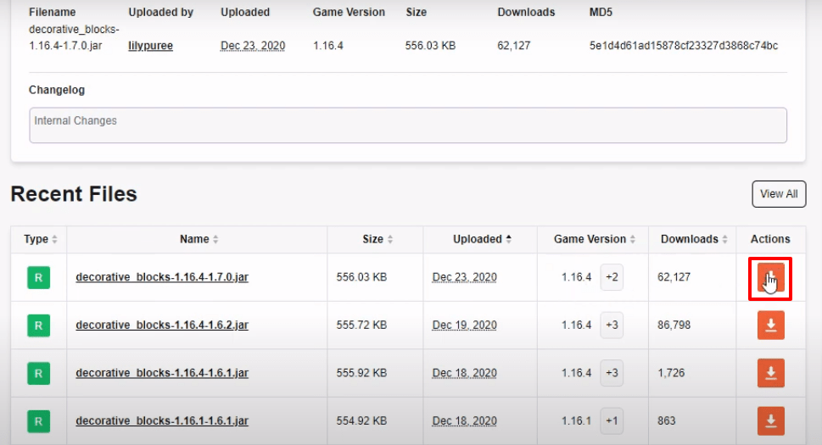Click the Dec 23, 2020 date in file details
822x445 pixels.
(x=253, y=46)
